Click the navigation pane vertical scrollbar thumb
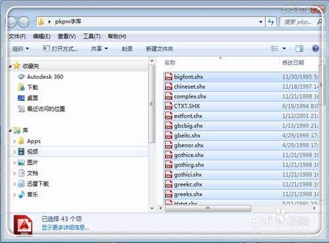The height and width of the screenshot is (243, 329). click(x=151, y=104)
